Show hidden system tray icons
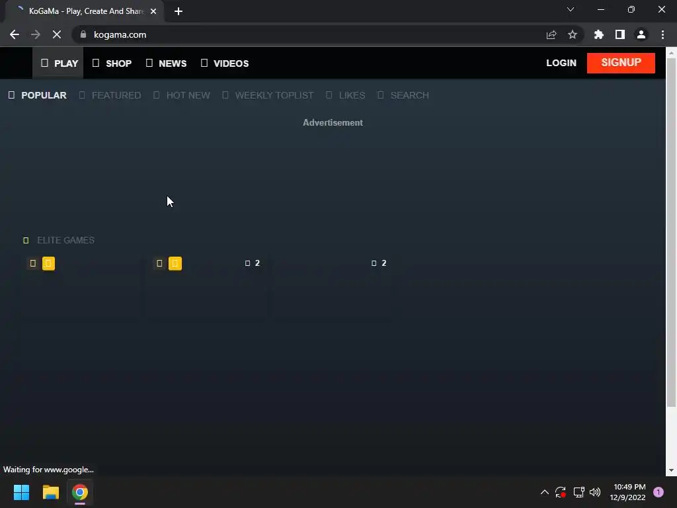The image size is (677, 508). (x=545, y=492)
